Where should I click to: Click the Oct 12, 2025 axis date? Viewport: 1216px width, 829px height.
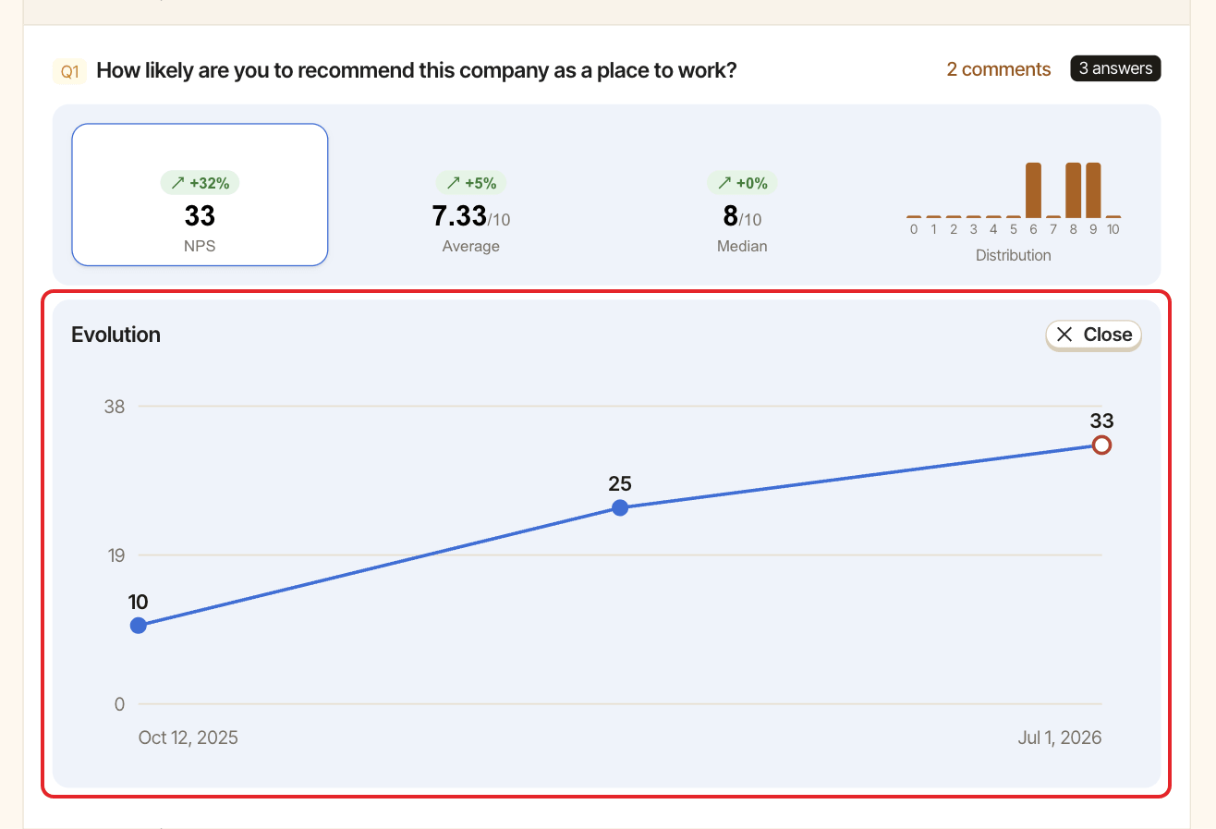(x=188, y=738)
